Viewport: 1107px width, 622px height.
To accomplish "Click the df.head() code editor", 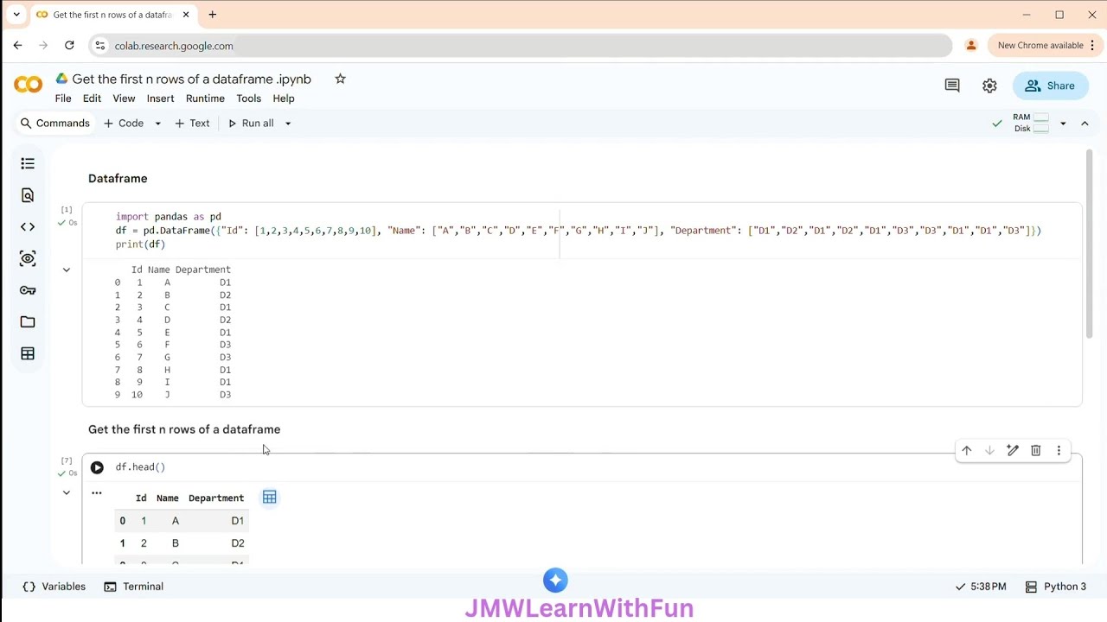I will click(x=581, y=467).
